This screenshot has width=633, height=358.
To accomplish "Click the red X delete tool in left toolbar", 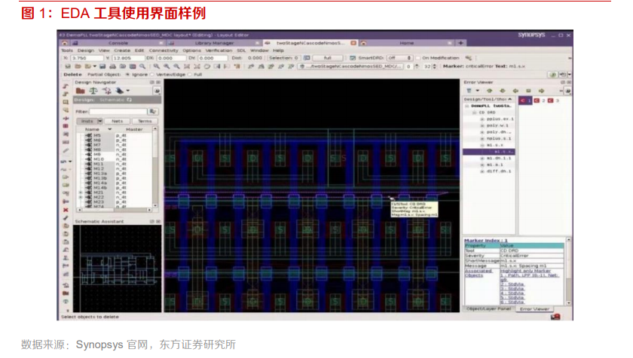I will [66, 210].
